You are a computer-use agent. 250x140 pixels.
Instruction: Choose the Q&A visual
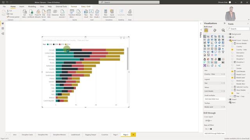(216, 52)
